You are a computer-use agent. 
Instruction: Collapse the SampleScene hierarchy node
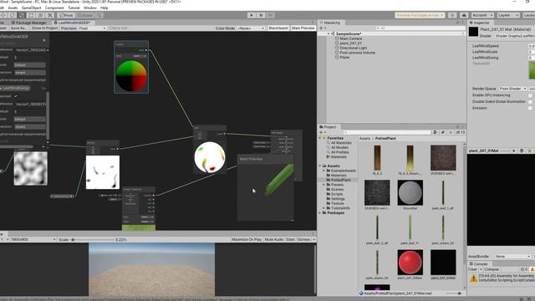coord(329,33)
